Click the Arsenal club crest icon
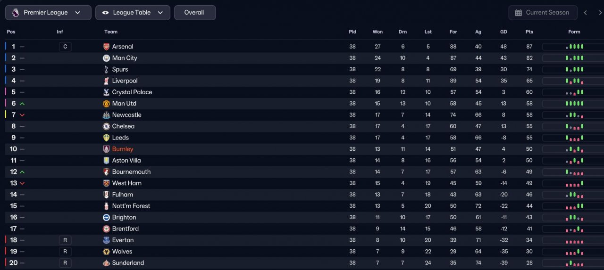Viewport: 604px width, 270px height. [x=106, y=47]
